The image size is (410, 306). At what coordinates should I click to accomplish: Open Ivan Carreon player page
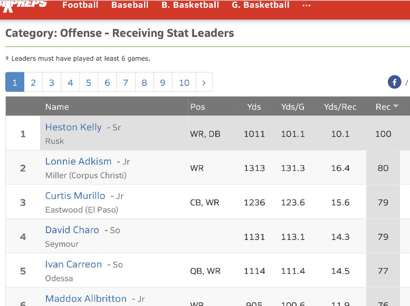point(73,264)
